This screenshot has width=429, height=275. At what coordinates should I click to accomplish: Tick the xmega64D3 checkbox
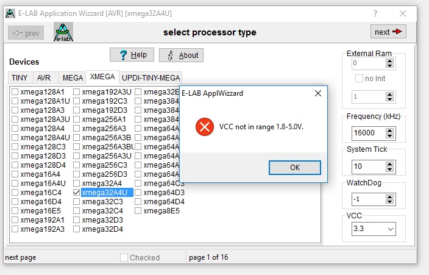(138, 193)
